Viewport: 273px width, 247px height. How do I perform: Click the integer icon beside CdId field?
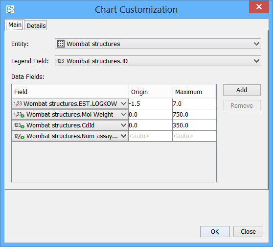tap(19, 125)
